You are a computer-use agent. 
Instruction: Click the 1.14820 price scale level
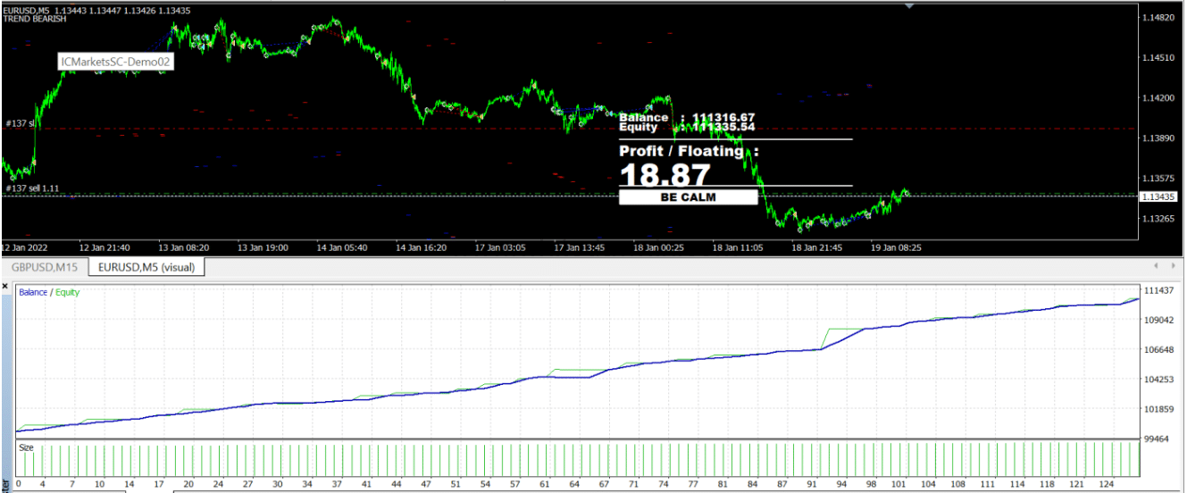1159,18
